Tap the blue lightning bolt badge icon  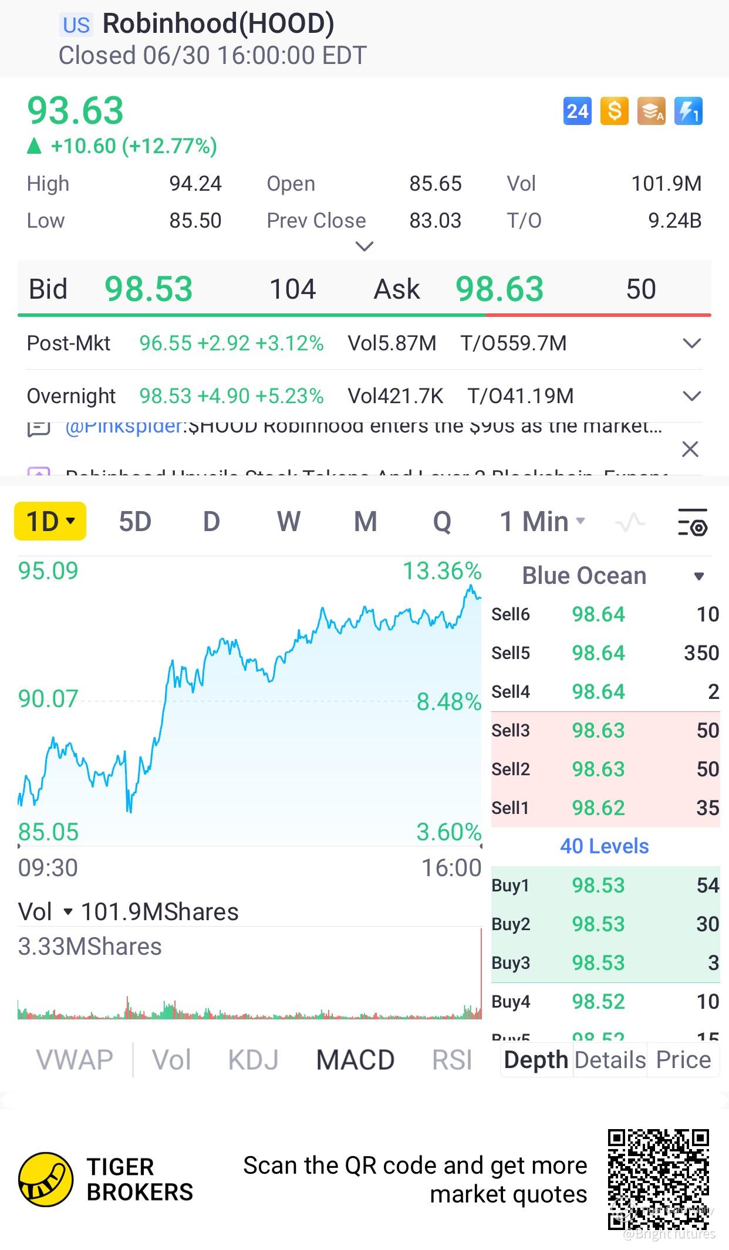688,111
